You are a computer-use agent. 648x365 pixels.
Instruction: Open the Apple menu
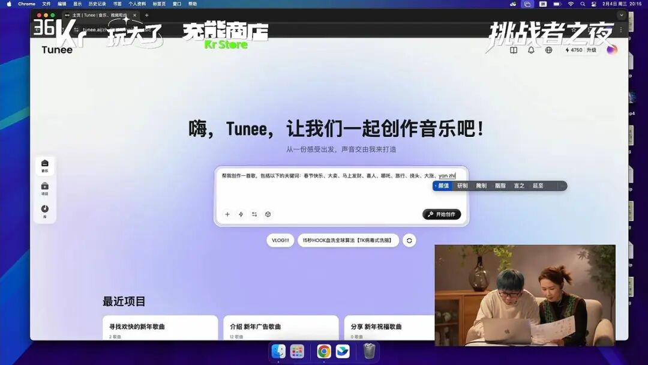point(8,4)
